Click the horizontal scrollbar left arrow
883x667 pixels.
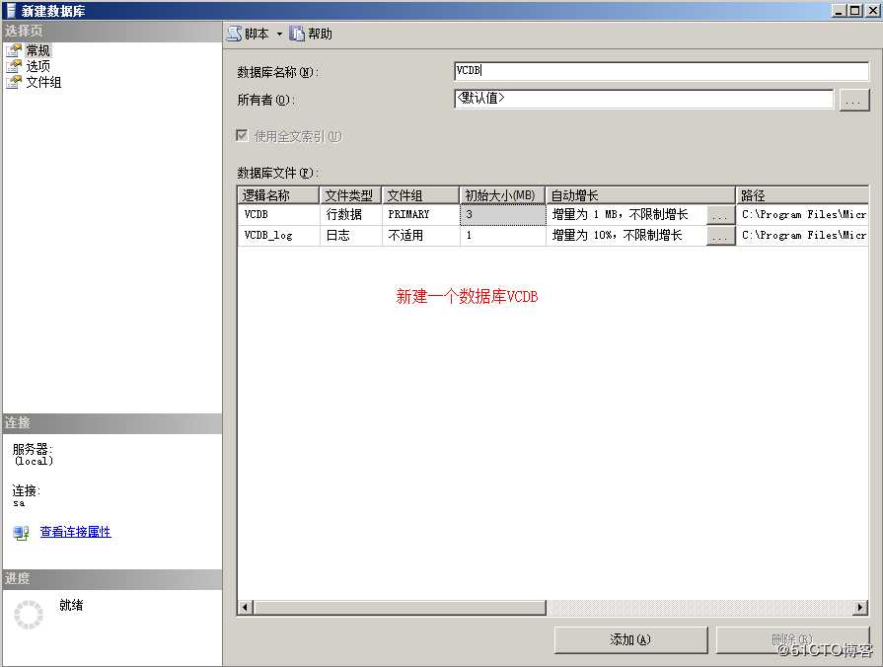click(245, 607)
